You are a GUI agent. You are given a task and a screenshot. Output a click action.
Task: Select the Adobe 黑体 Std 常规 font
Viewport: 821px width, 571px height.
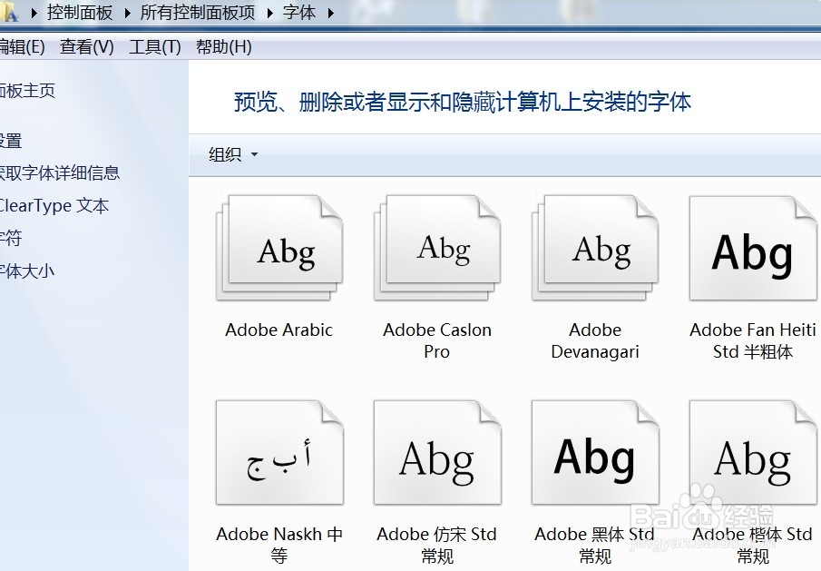tap(594, 451)
